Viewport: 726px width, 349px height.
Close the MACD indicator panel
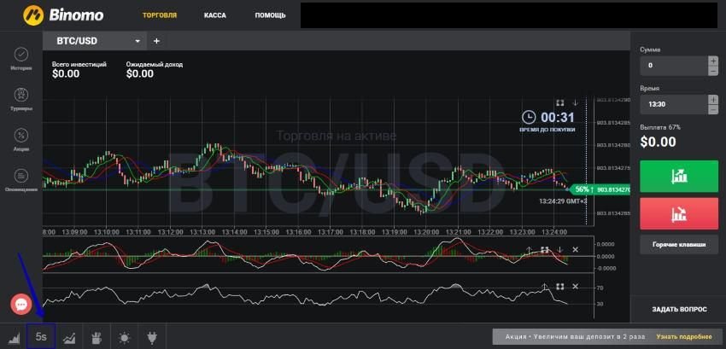pos(575,250)
